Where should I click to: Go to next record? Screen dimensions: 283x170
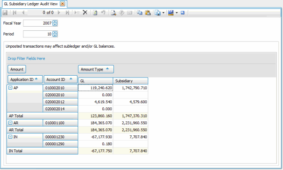[59, 13]
